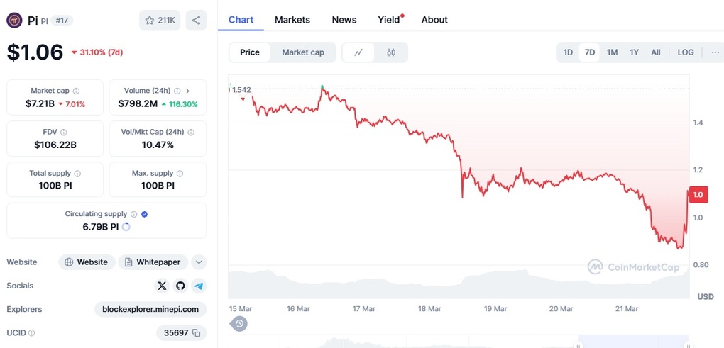This screenshot has width=724, height=348.
Task: Open the News tab
Action: click(344, 20)
